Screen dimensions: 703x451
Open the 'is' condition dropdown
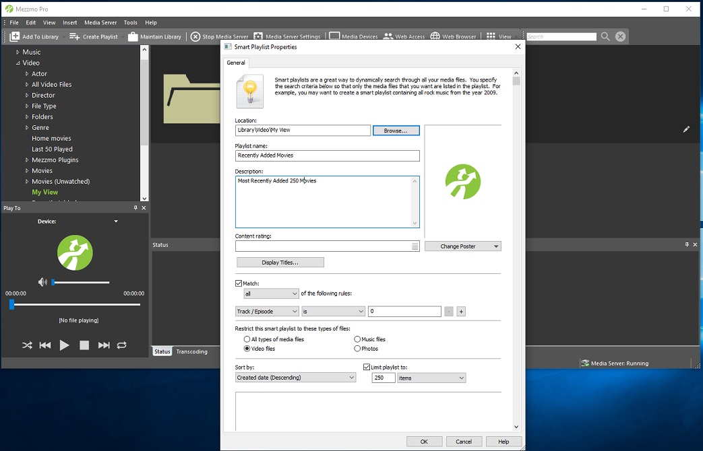(x=333, y=311)
